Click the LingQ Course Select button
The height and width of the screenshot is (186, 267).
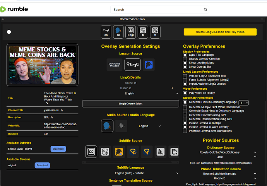point(131,104)
